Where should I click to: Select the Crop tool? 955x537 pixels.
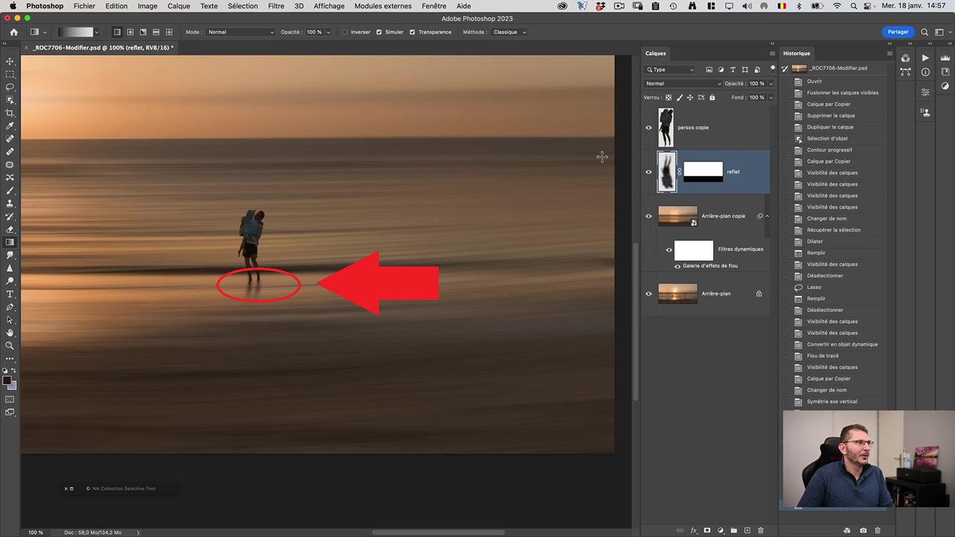click(x=10, y=113)
